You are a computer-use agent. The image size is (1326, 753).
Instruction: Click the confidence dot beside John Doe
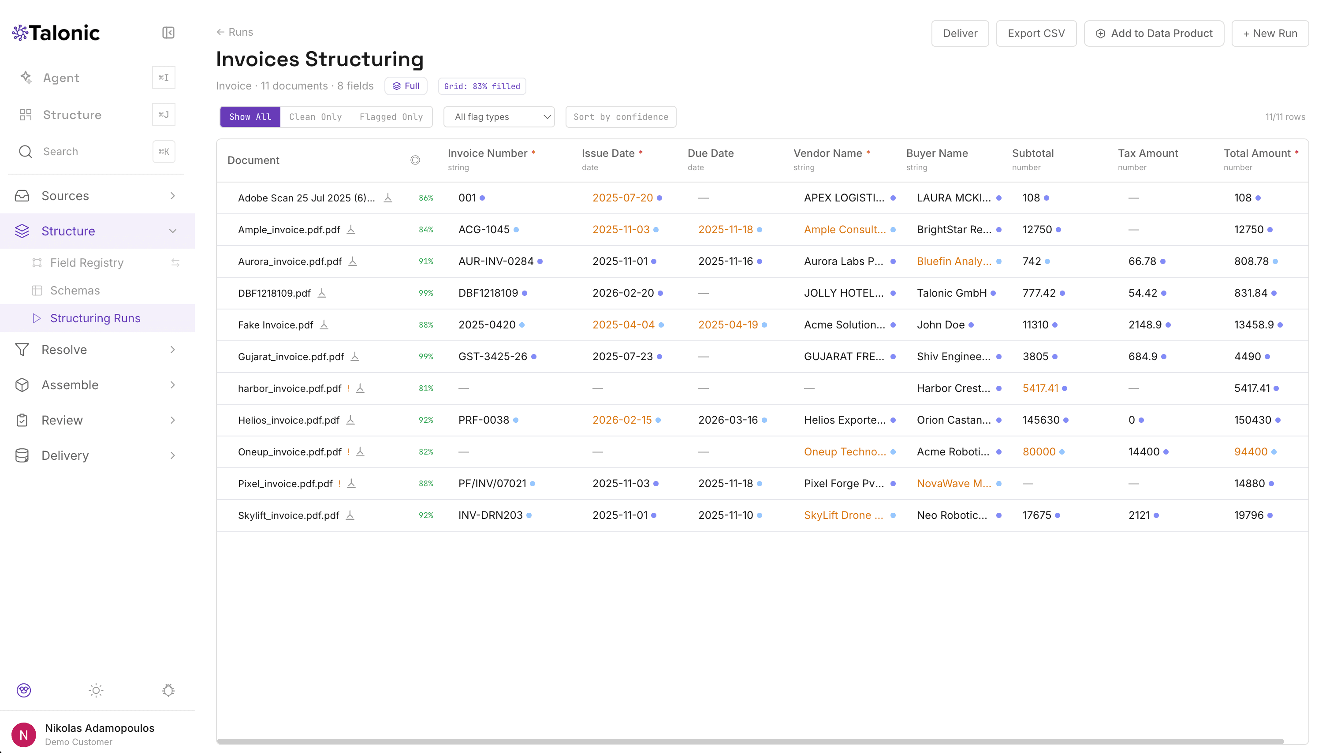coord(971,324)
